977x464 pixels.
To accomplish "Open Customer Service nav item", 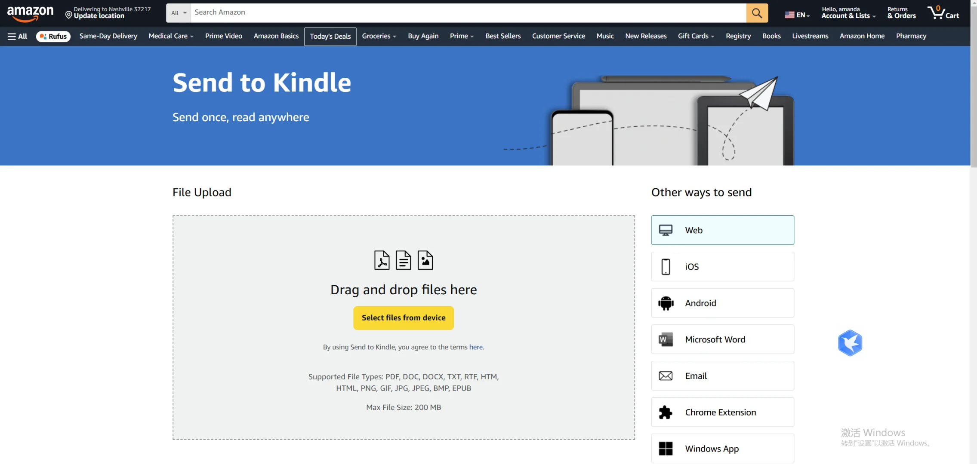I will coord(558,36).
